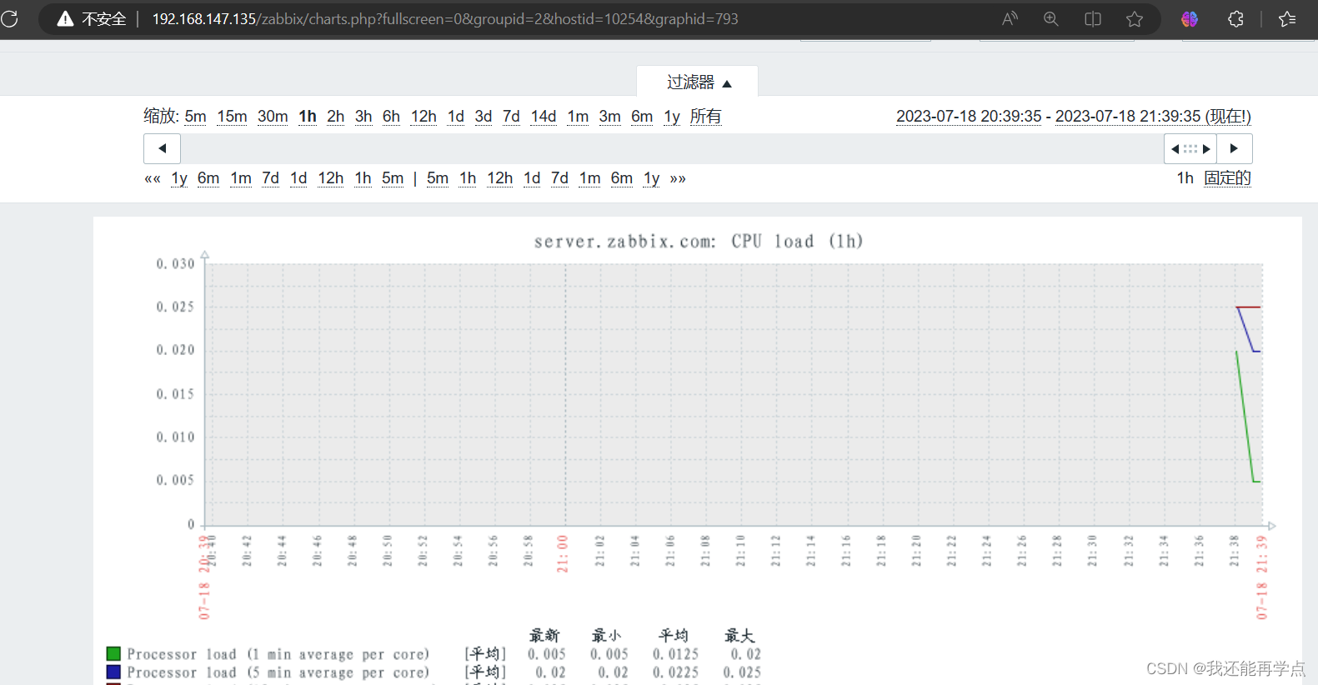
Task: Grab the timeline scrollbar handle with dotted grip
Action: (1190, 148)
